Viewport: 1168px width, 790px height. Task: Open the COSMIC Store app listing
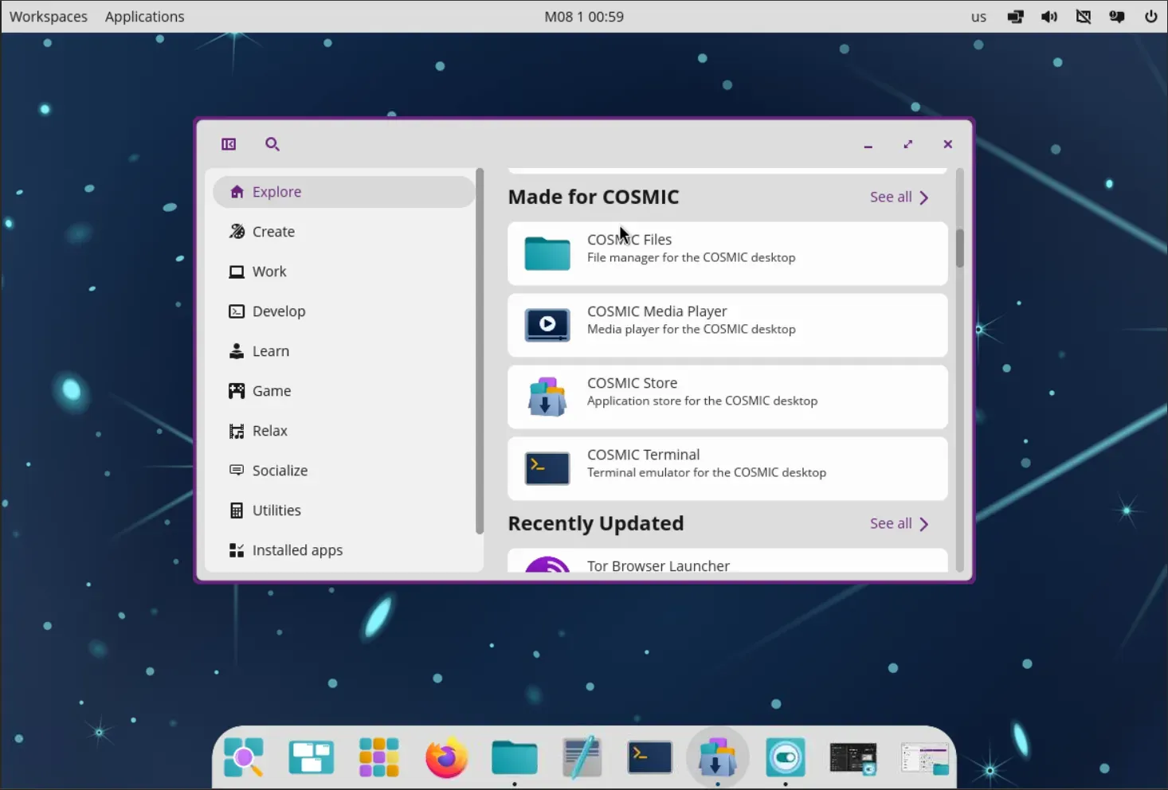(x=727, y=397)
